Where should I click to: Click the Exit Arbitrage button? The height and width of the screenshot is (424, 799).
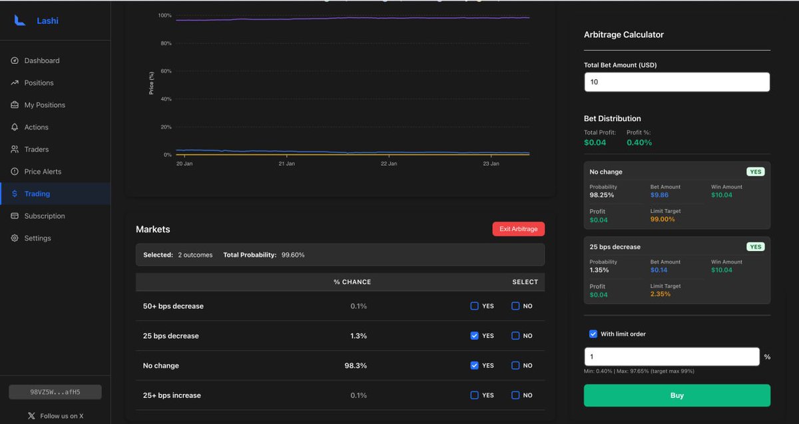pos(519,229)
